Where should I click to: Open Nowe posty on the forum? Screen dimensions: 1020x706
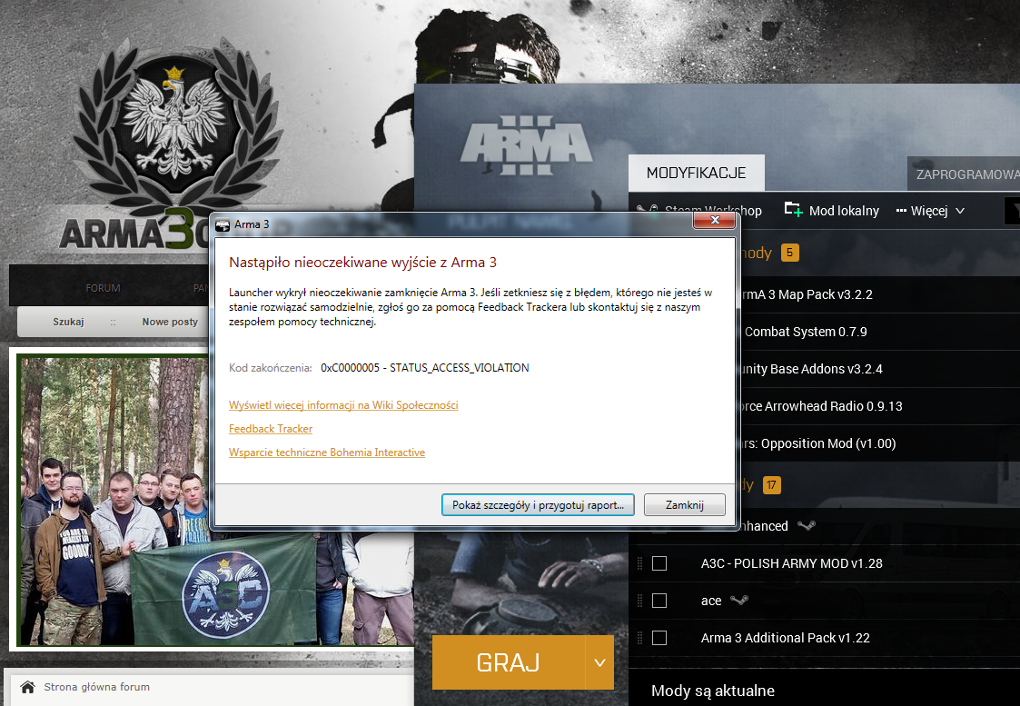(x=170, y=322)
